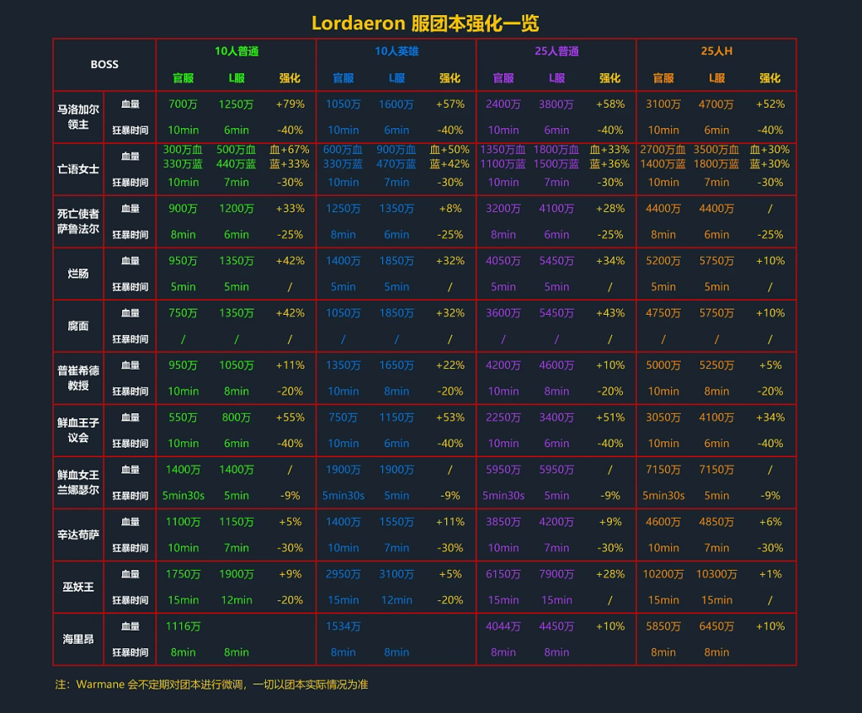Click the '+8%' buff cell
This screenshot has height=713, width=862.
(x=450, y=209)
